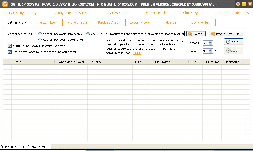The height and width of the screenshot is (151, 253).
Task: Switch to the Export Proxy tab
Action: click(140, 22)
